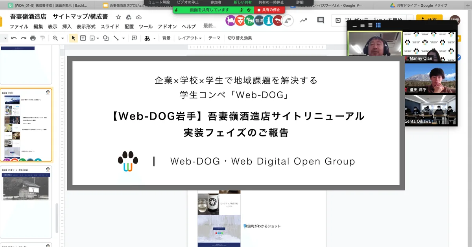Choose the select cursor tool
472x247 pixels.
[x=73, y=38]
